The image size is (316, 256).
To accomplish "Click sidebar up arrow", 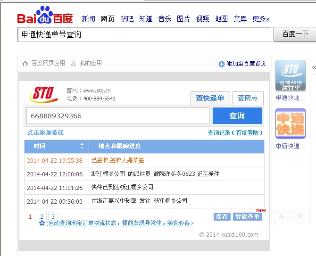I will click(x=282, y=216).
